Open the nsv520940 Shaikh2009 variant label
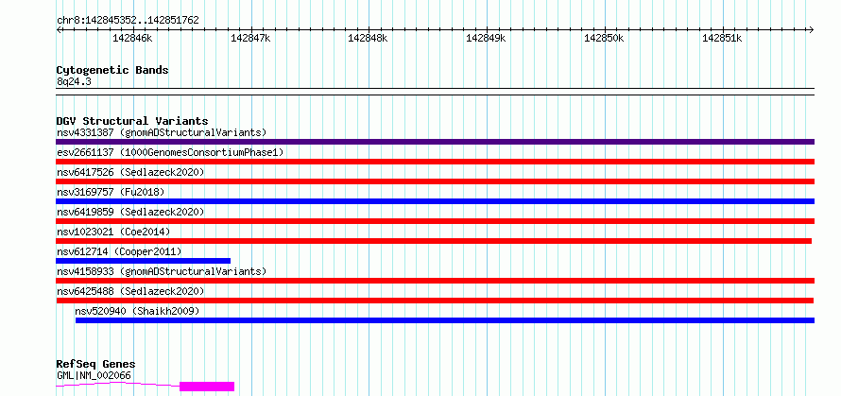 [x=137, y=311]
